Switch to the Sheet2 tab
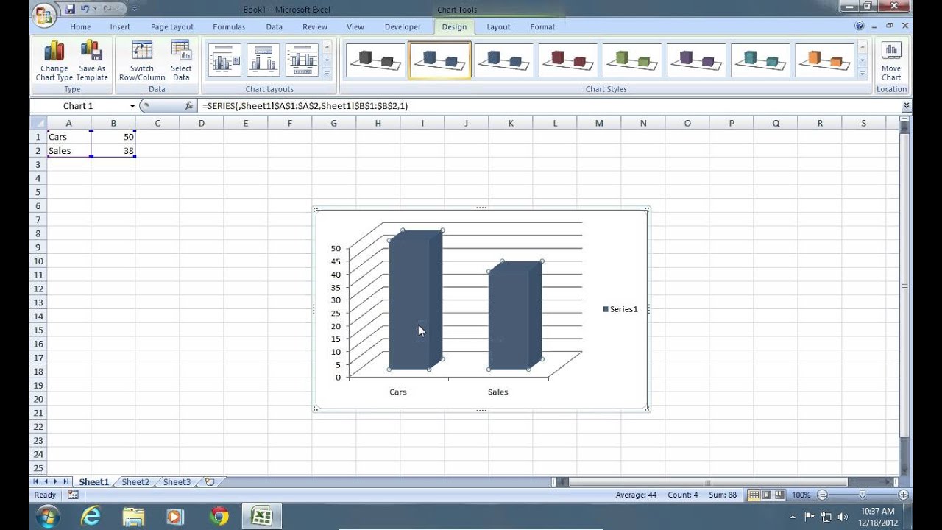Screen dimensions: 942x530 (x=135, y=482)
